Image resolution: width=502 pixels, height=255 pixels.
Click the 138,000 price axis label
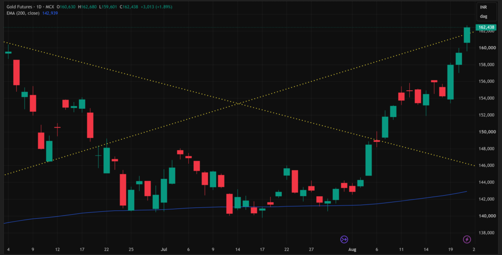(487, 232)
